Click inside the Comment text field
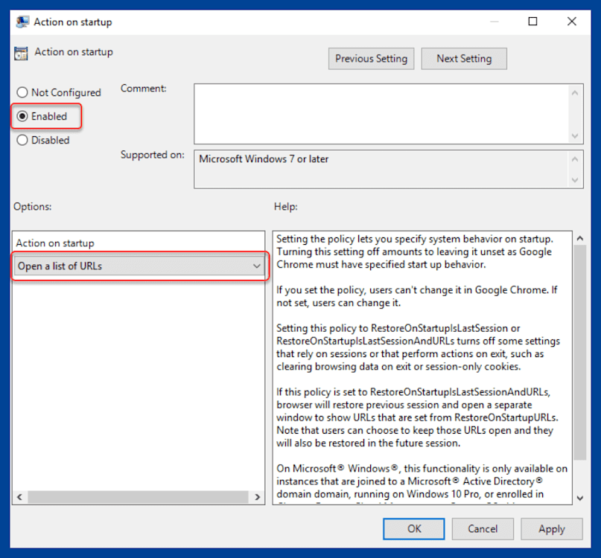 click(x=380, y=112)
